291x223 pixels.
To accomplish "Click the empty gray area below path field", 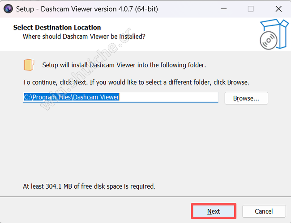I will 145,142.
